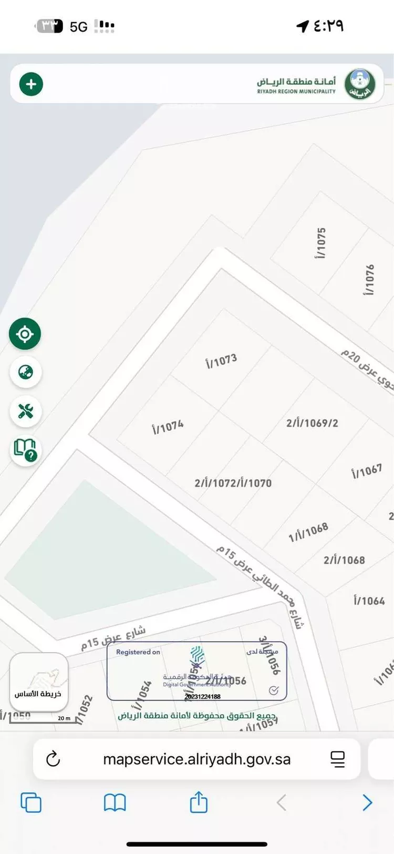Image resolution: width=394 pixels, height=854 pixels.
Task: Select parcel 1073/أ on the map
Action: (221, 361)
